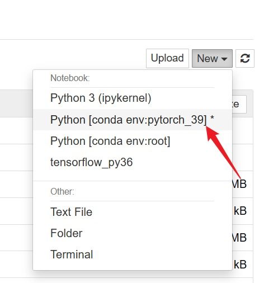Select Python [conda env:pytorch_39] kernel

click(133, 120)
